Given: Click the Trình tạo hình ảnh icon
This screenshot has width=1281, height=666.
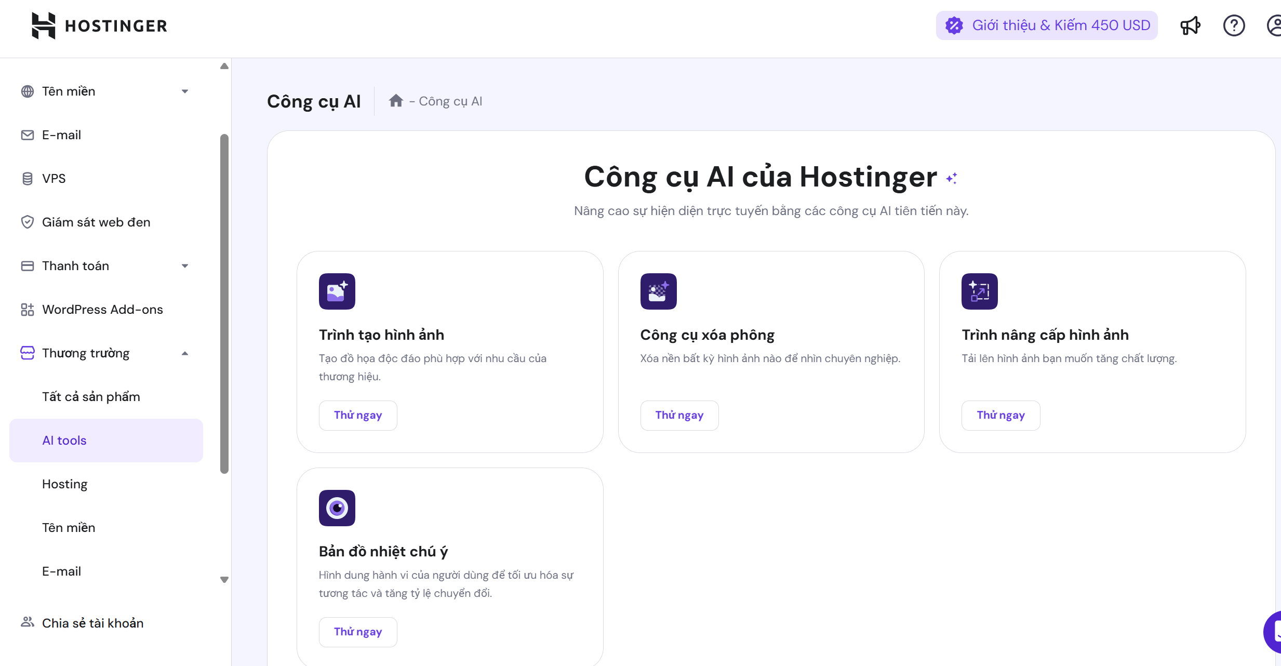Looking at the screenshot, I should pyautogui.click(x=337, y=291).
